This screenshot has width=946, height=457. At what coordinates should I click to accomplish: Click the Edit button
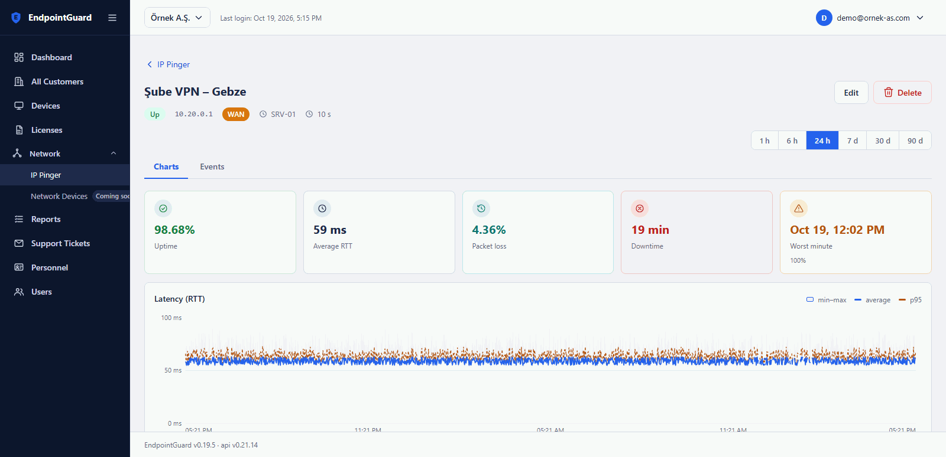click(851, 93)
